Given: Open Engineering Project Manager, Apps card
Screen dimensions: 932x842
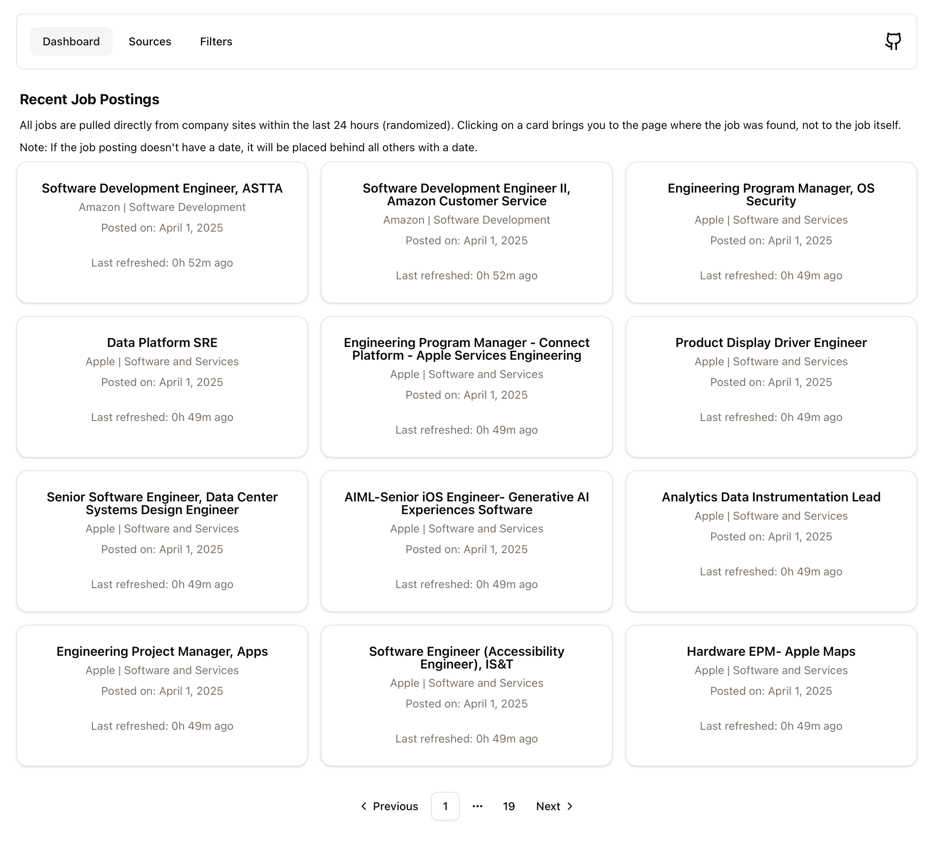Looking at the screenshot, I should pyautogui.click(x=162, y=696).
